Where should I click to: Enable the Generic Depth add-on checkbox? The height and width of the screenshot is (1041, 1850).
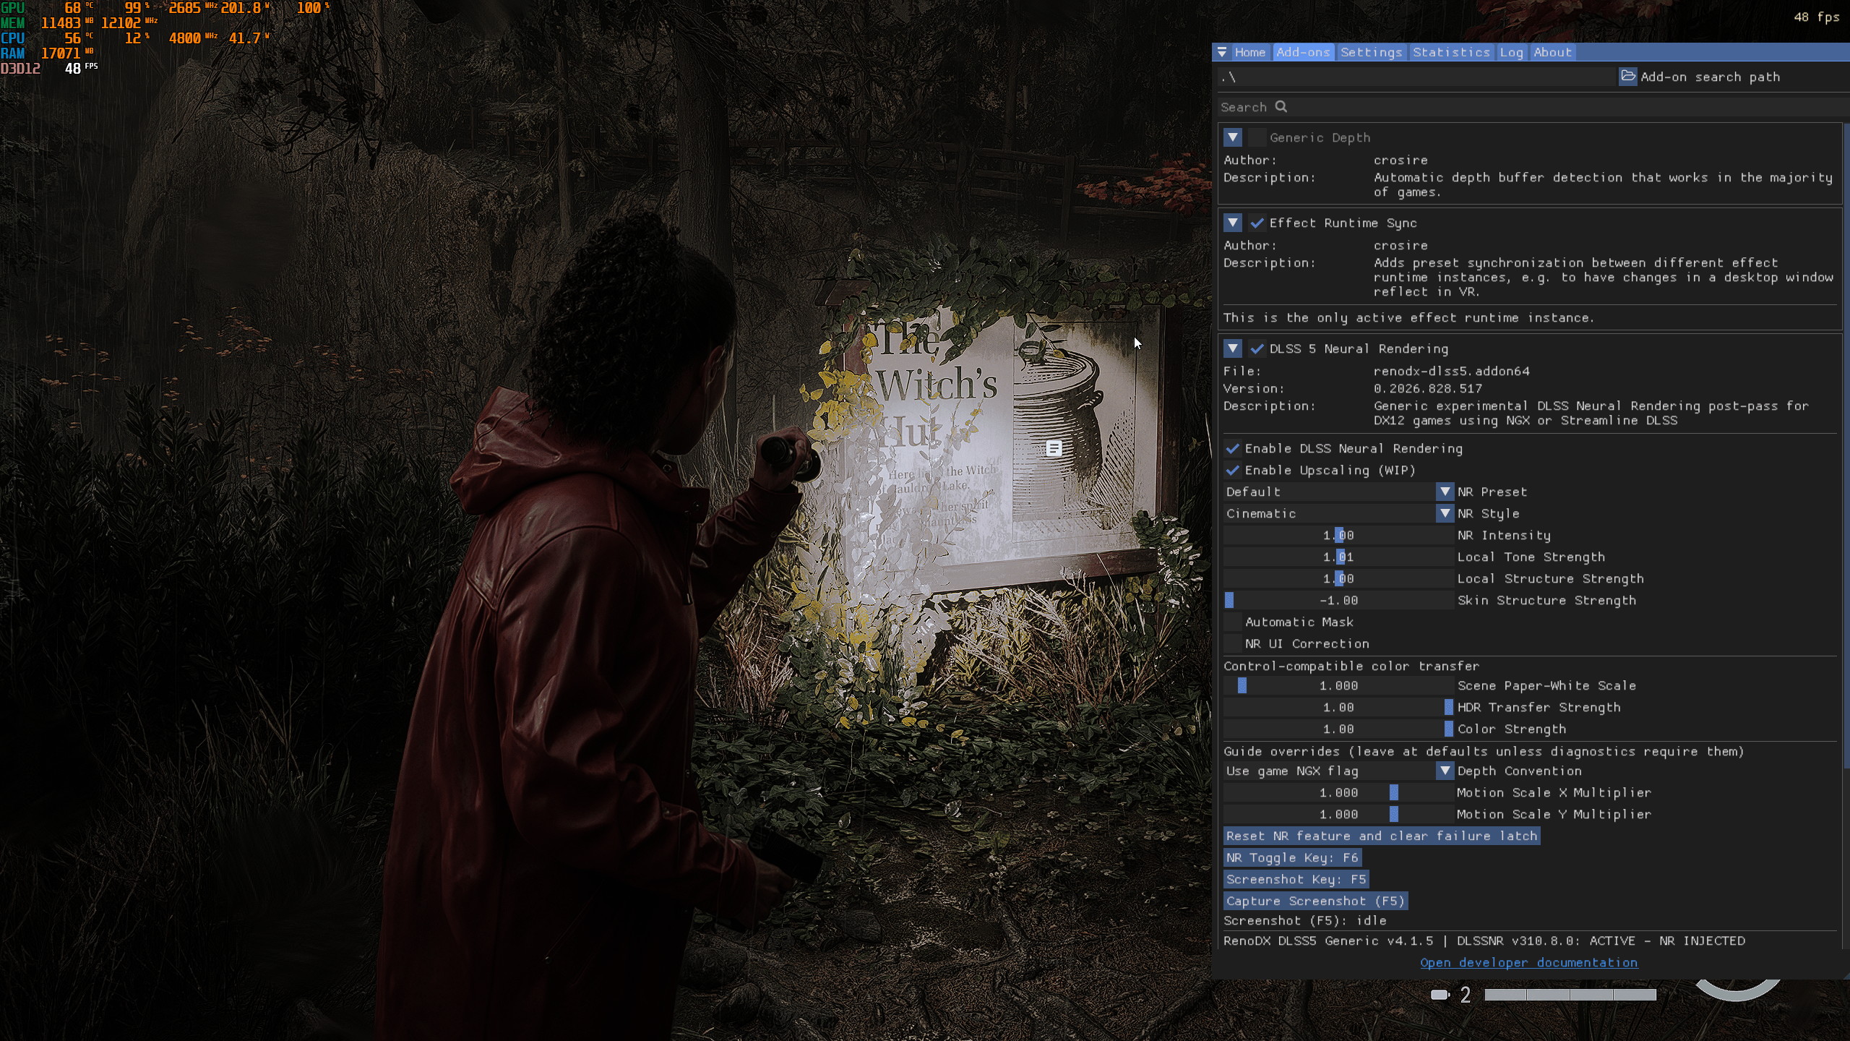[x=1257, y=137]
